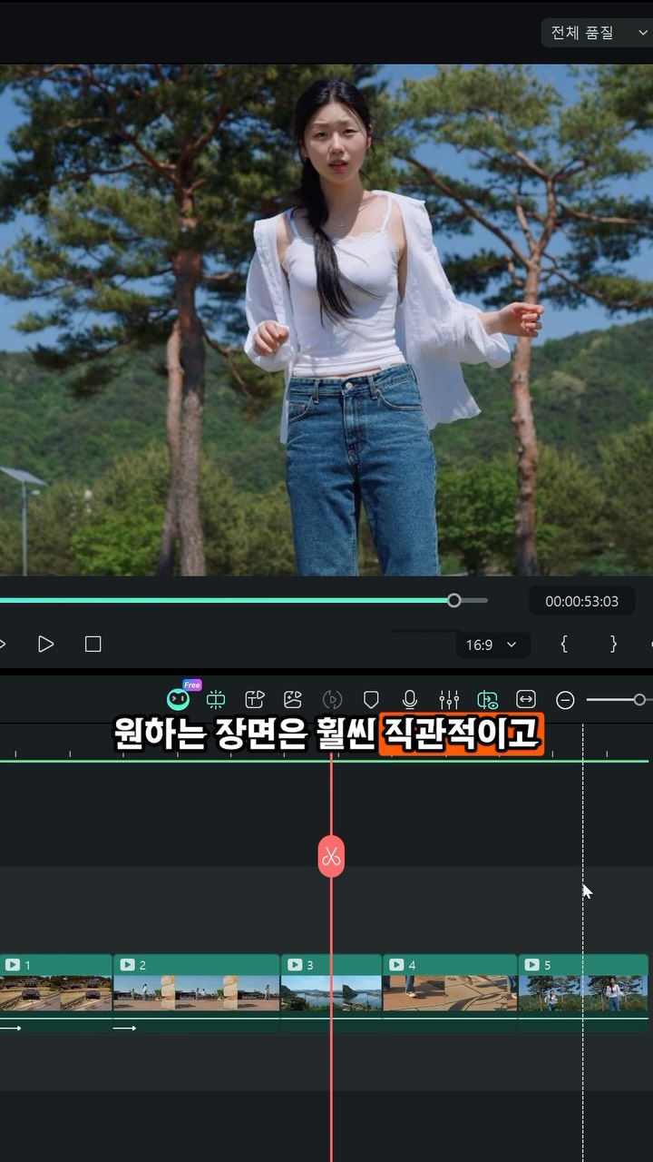Play the preview video
Image resolution: width=653 pixels, height=1162 pixels.
[x=45, y=644]
